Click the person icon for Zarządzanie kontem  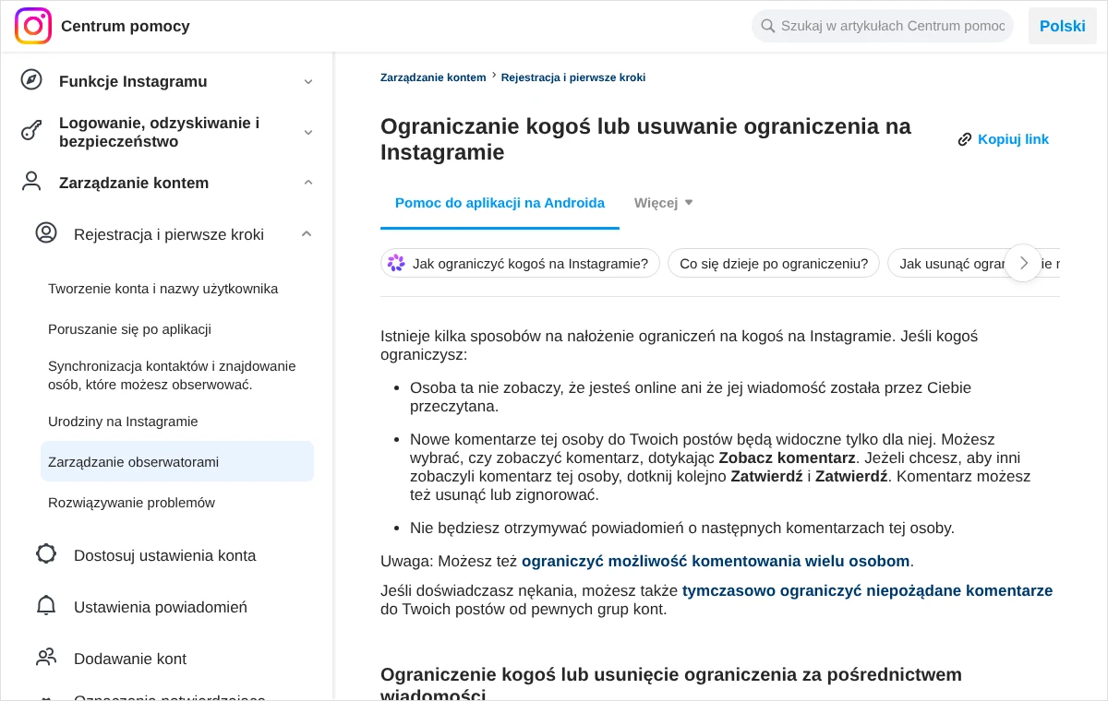(x=31, y=181)
